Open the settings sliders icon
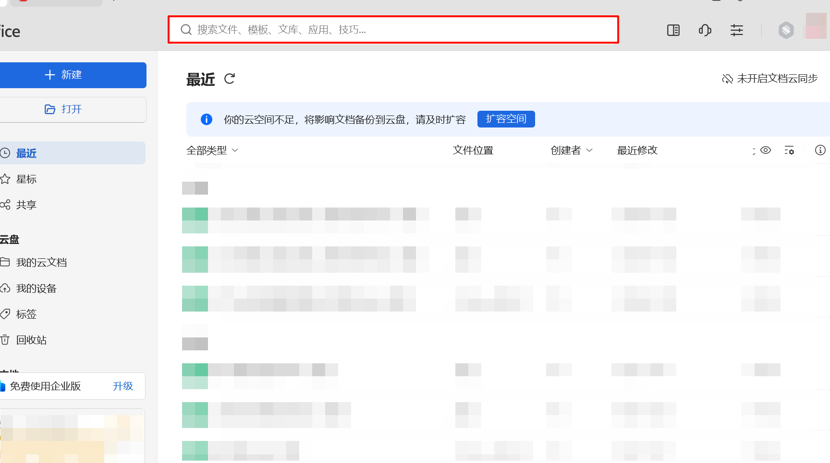The width and height of the screenshot is (830, 463). (736, 30)
